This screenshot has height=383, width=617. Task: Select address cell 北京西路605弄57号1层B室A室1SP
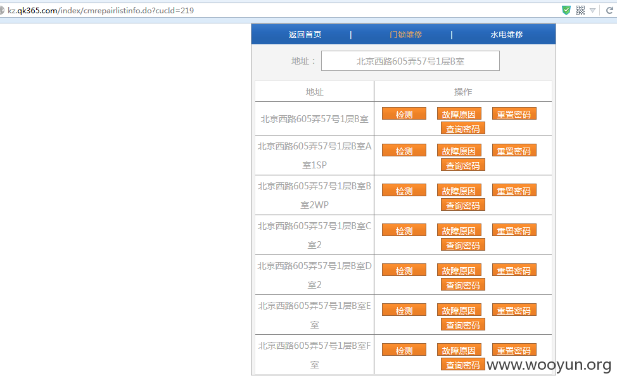pos(314,155)
